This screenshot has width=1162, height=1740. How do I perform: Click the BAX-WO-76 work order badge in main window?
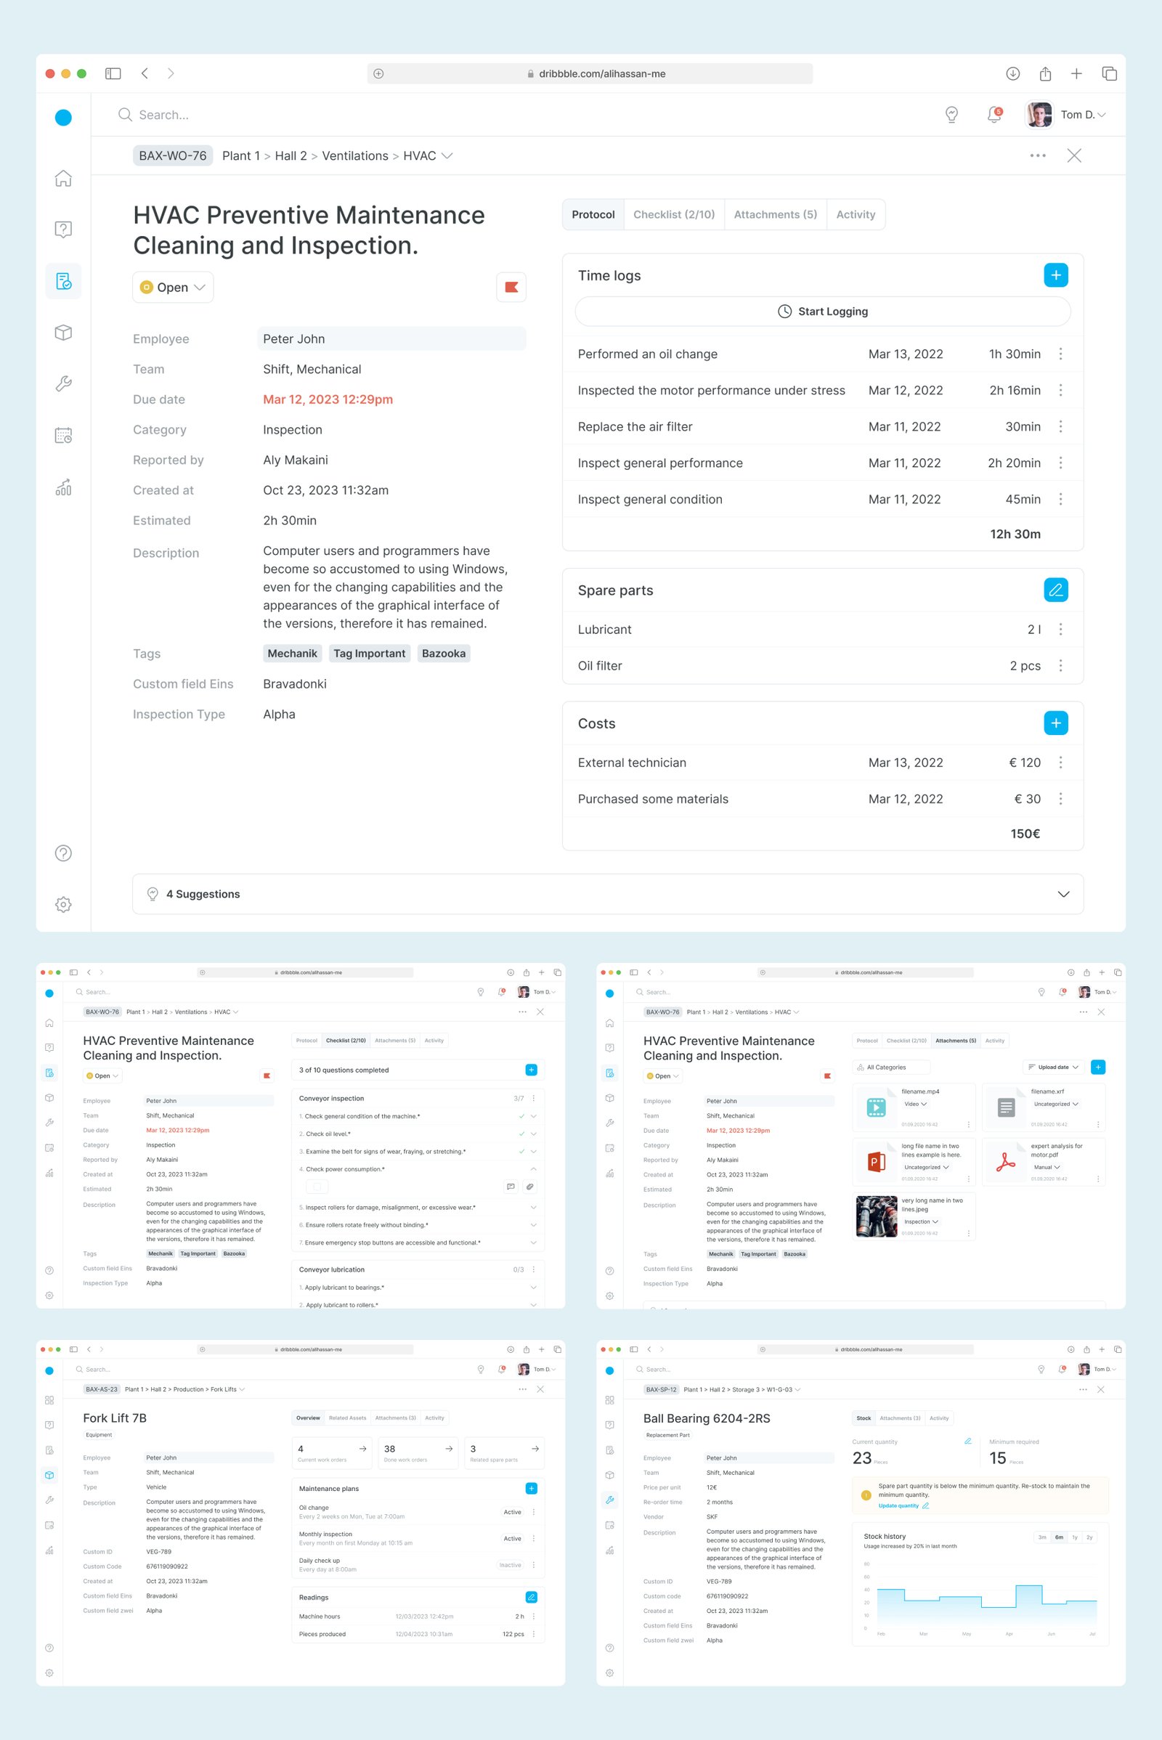[173, 155]
